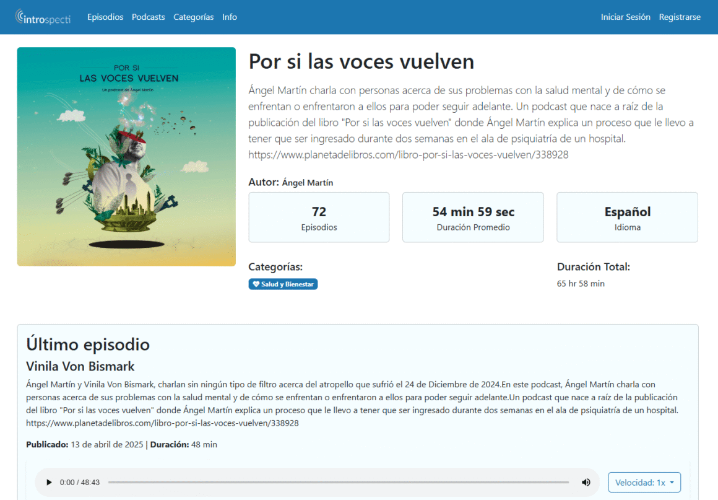Click the Español Idioma card
Screen dimensions: 718x500
pyautogui.click(x=628, y=217)
